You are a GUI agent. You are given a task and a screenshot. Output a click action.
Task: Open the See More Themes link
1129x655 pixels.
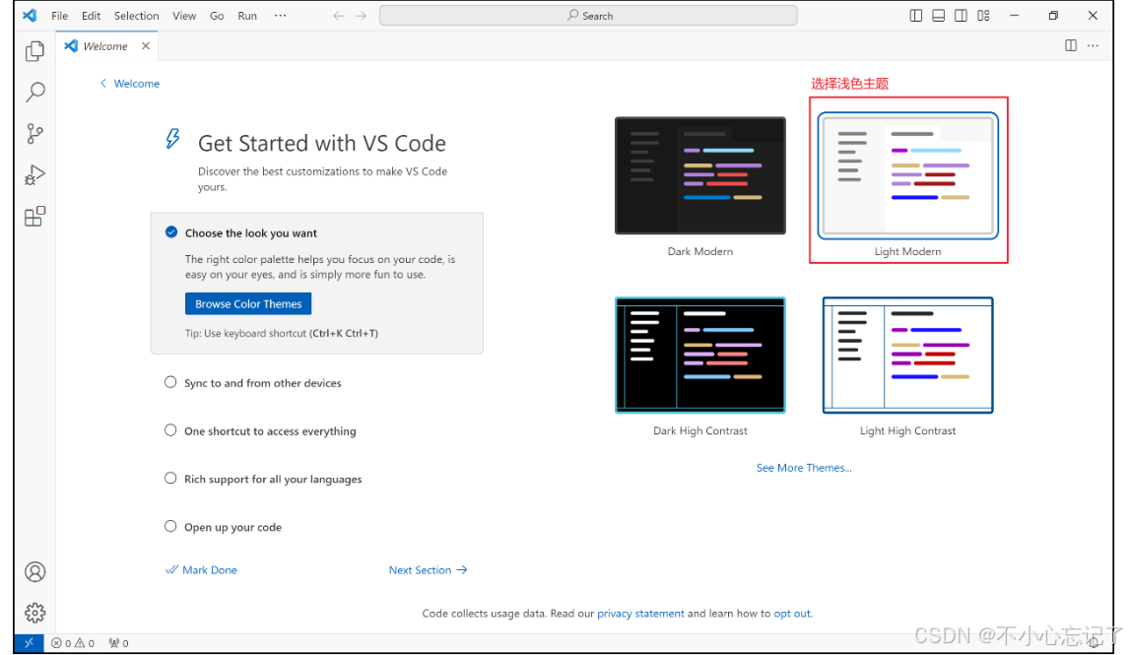point(804,467)
